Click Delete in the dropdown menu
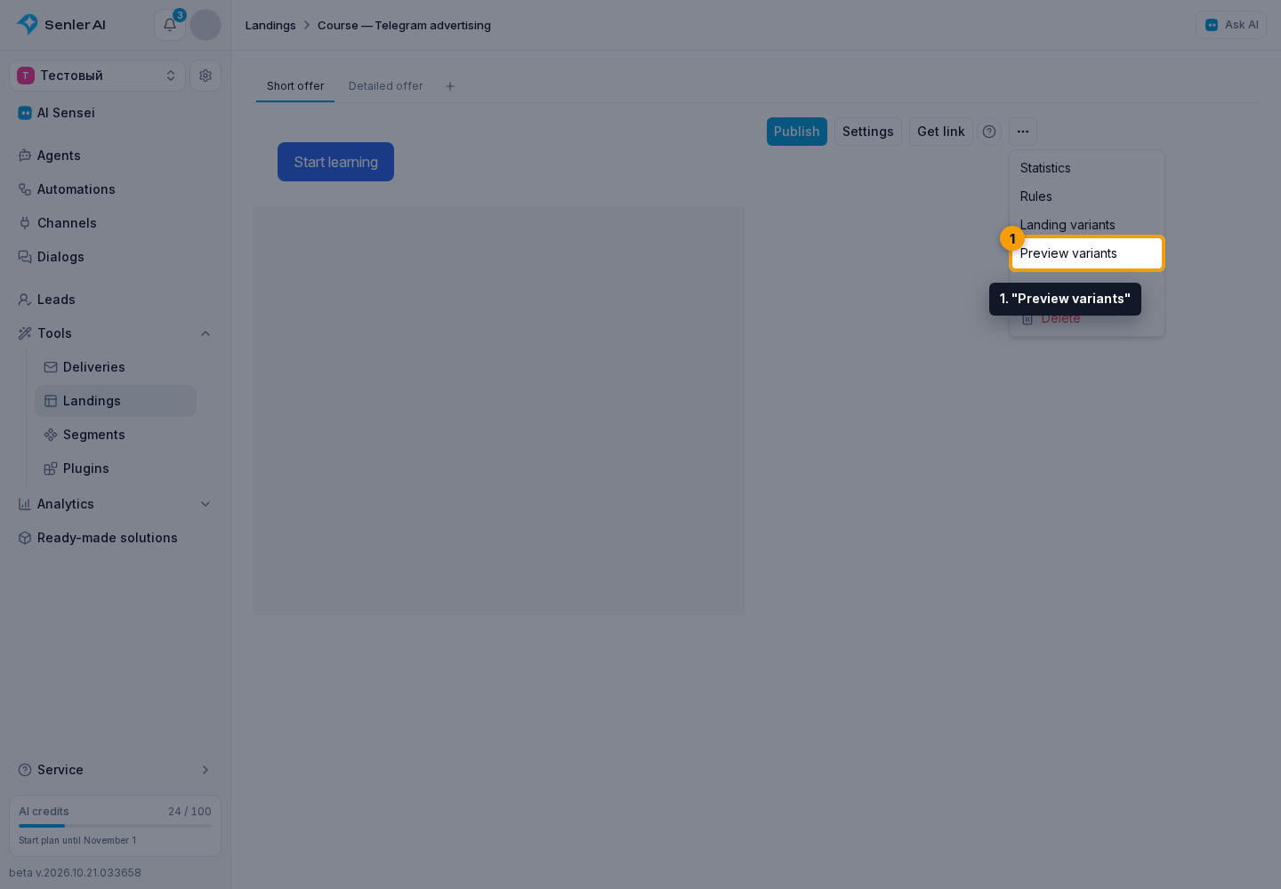This screenshot has height=889, width=1281. click(1087, 318)
